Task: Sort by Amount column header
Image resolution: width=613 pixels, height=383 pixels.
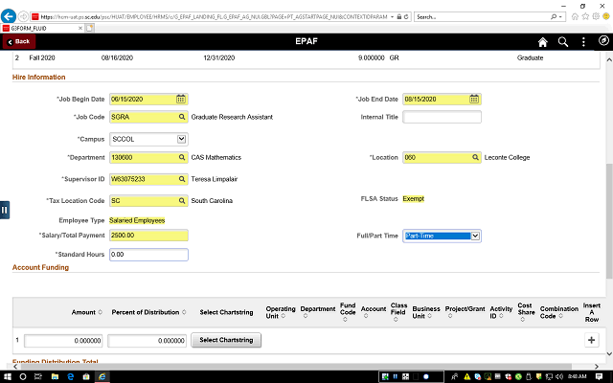Action: [x=86, y=312]
